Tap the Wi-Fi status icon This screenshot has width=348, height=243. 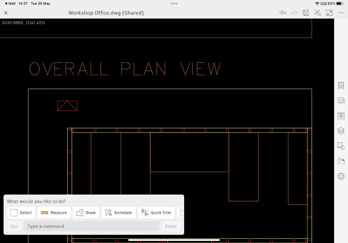[317, 3]
